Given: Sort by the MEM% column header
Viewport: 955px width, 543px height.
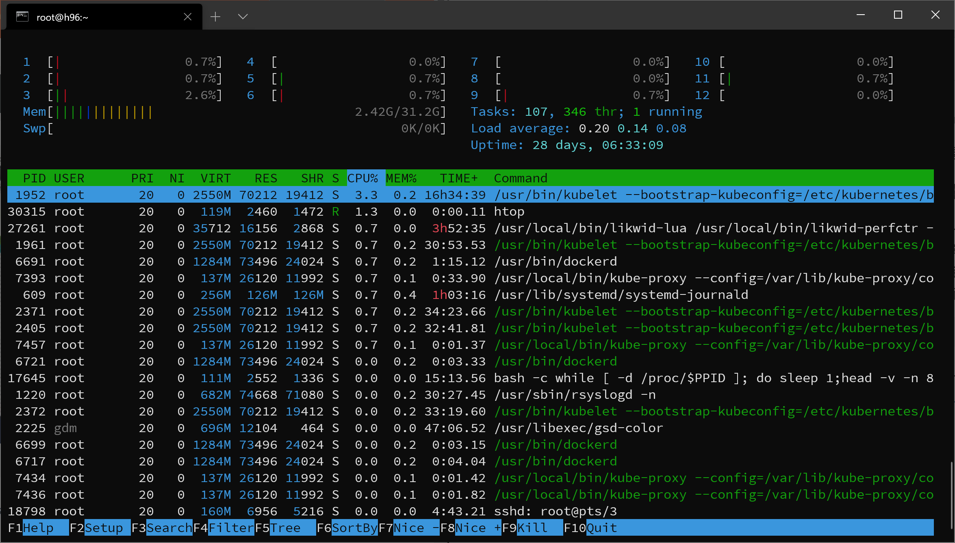Looking at the screenshot, I should 401,178.
